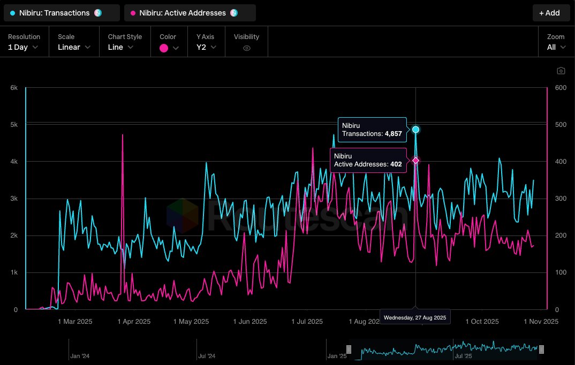Click the Routescan icon beside Nibiru: Active Addresses
This screenshot has width=575, height=365.
click(234, 13)
